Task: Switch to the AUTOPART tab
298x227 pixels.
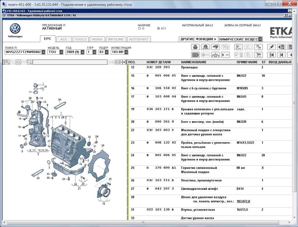Action: [x=139, y=39]
